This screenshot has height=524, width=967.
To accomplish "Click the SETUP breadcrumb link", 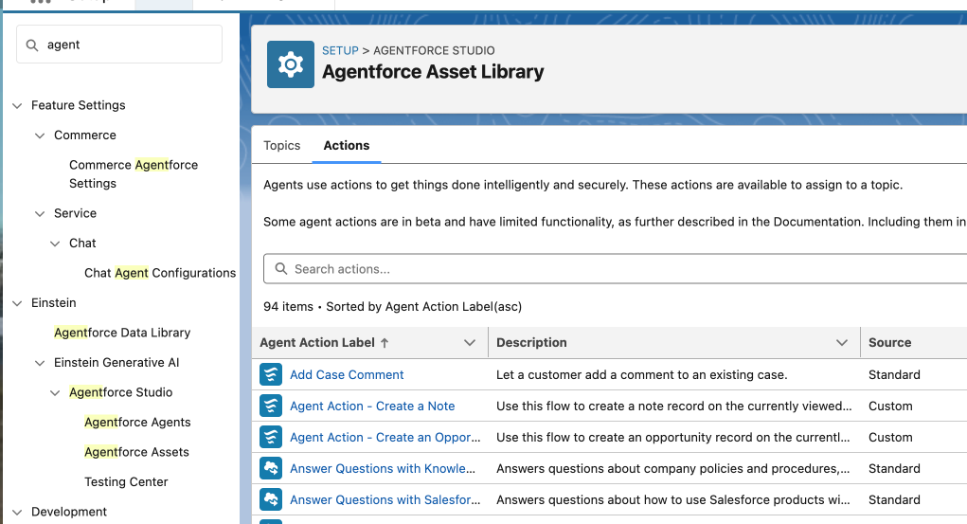I will tap(340, 51).
